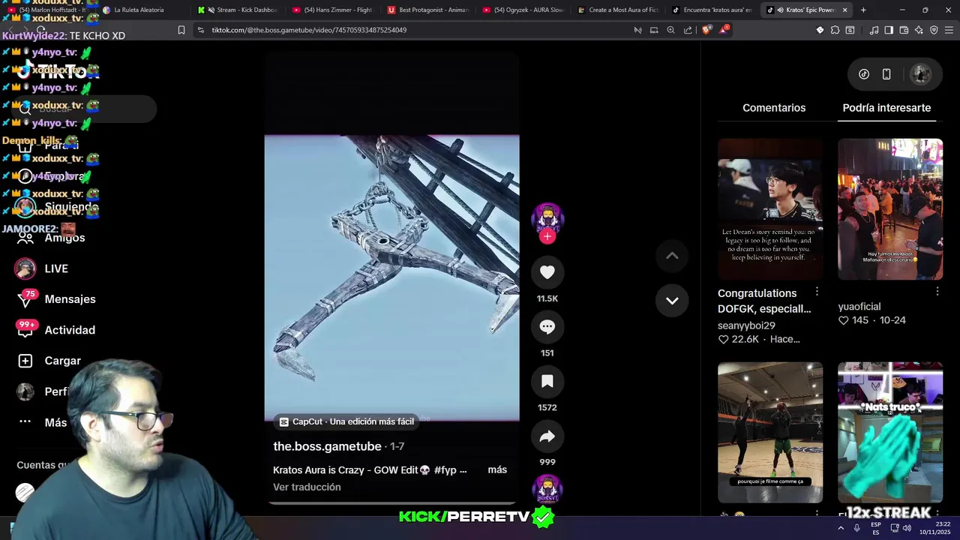Pause the playing Kratos video
The height and width of the screenshot is (540, 960).
[x=391, y=277]
